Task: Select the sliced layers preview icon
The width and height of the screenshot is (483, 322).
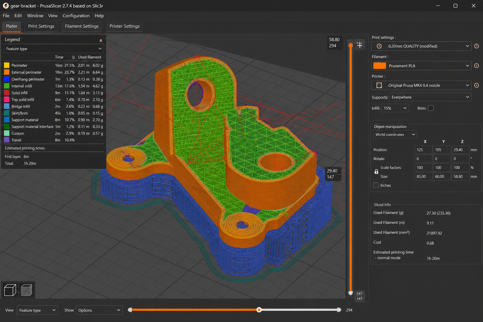Action: tap(26, 290)
